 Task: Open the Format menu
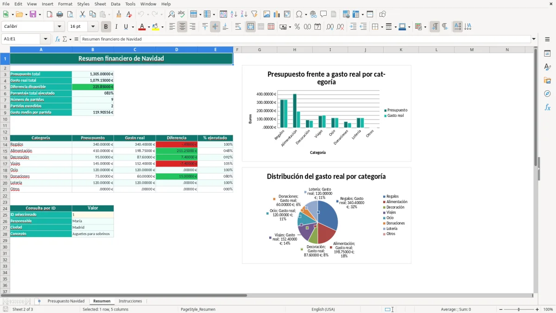(65, 4)
